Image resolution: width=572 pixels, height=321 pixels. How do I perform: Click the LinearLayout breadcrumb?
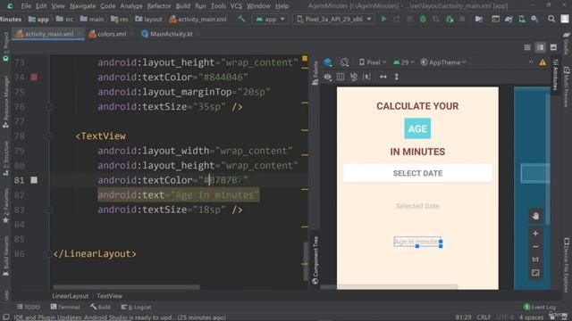[70, 296]
